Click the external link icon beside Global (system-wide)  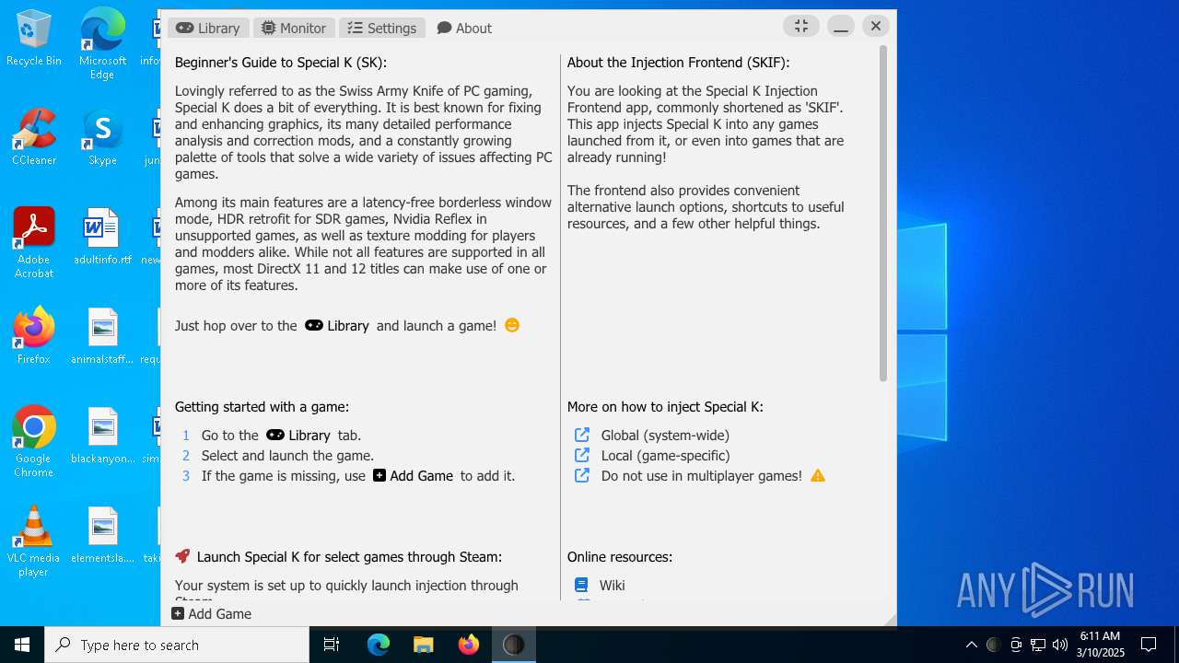[582, 435]
